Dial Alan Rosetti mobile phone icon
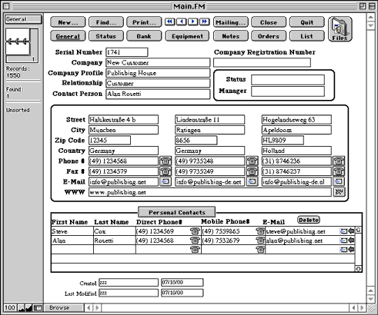Viewport: 378px width, 315px height. tap(260, 240)
